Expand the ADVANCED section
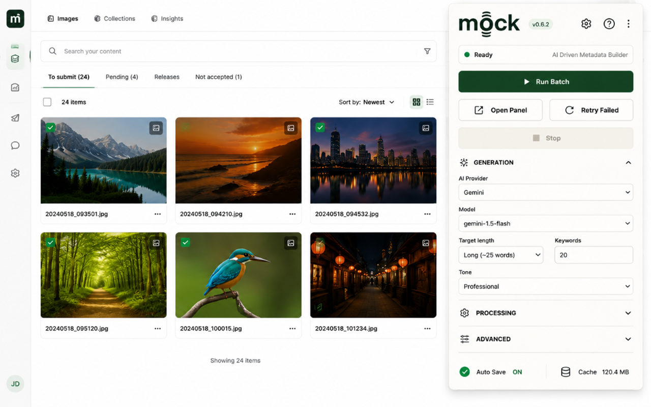 click(546, 339)
